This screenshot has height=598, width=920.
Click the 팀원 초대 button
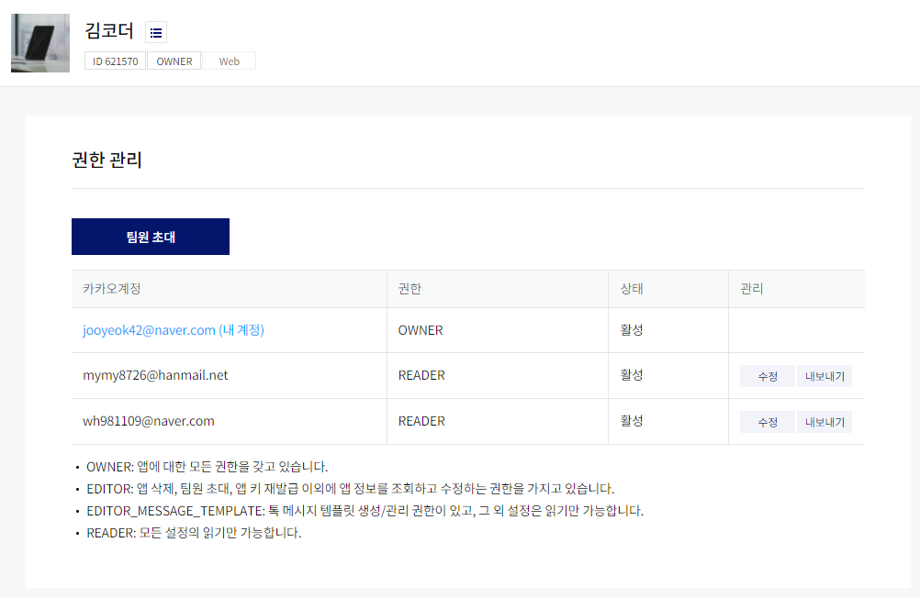(151, 237)
